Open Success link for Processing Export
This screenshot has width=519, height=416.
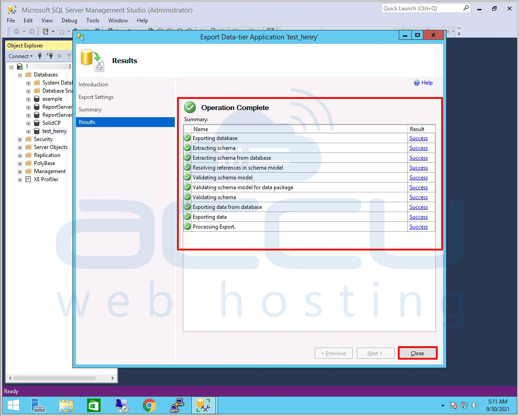pos(418,226)
